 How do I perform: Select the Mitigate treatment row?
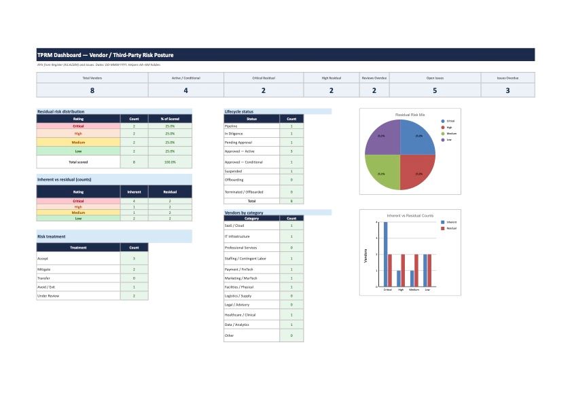point(92,270)
